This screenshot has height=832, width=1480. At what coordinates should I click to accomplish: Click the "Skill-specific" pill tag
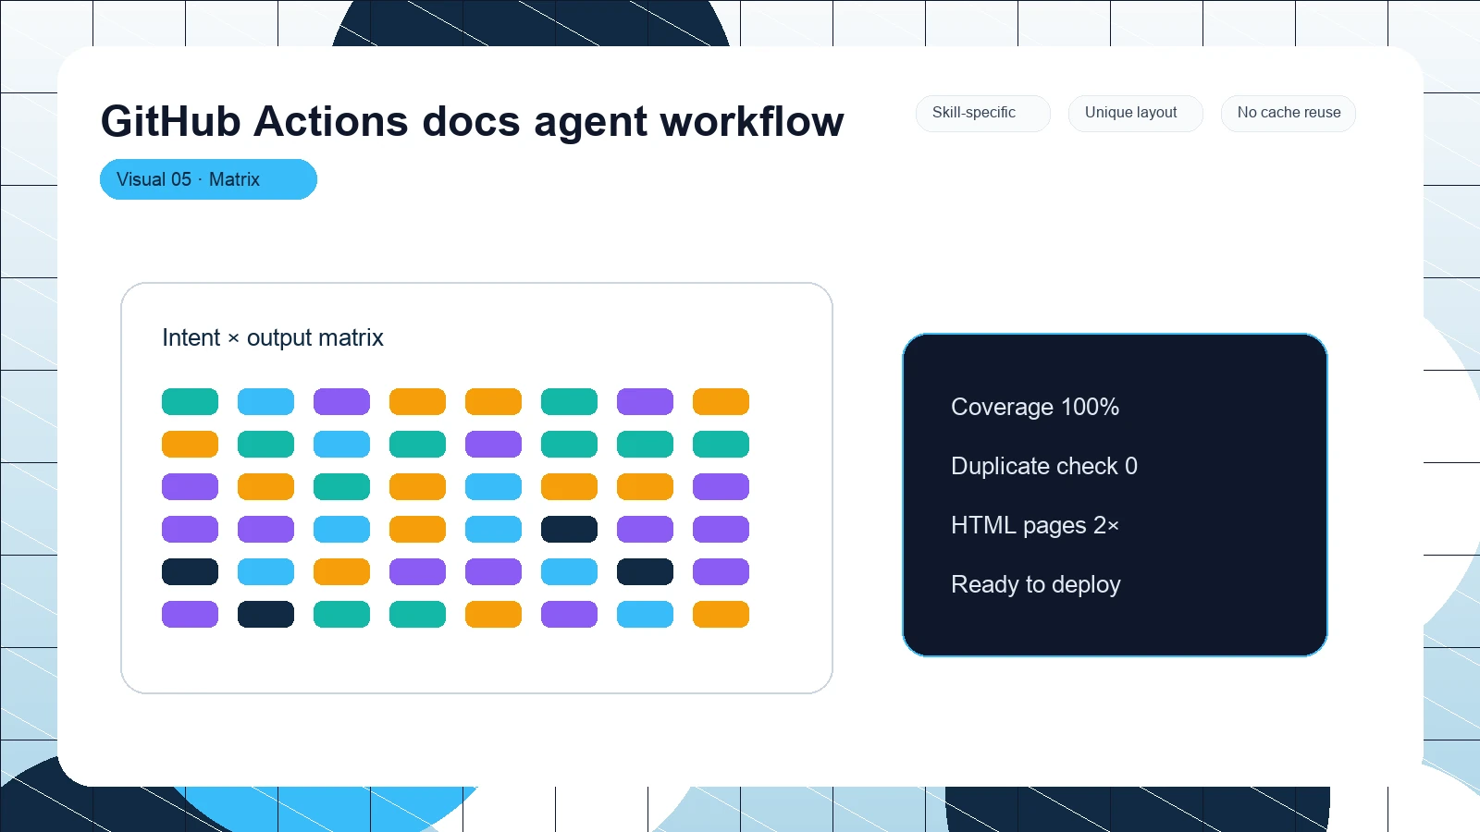(x=983, y=113)
